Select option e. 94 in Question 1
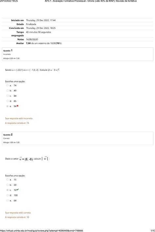The width and height of the screenshot is (155, 232). click(x=8, y=106)
